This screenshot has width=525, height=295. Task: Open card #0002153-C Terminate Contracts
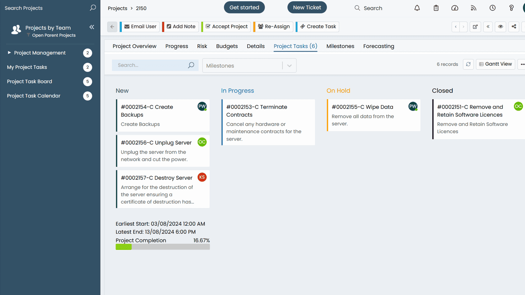click(x=268, y=122)
